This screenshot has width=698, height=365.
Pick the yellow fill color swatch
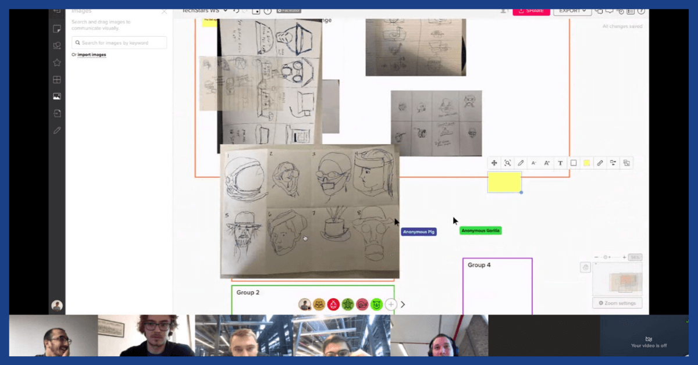(x=586, y=163)
